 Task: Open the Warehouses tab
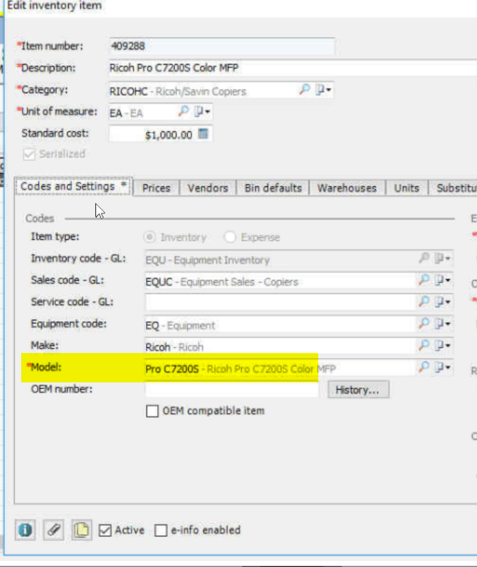(347, 188)
